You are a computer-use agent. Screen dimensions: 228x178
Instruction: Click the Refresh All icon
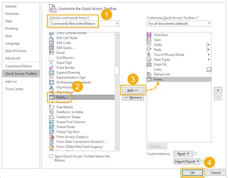(149, 74)
